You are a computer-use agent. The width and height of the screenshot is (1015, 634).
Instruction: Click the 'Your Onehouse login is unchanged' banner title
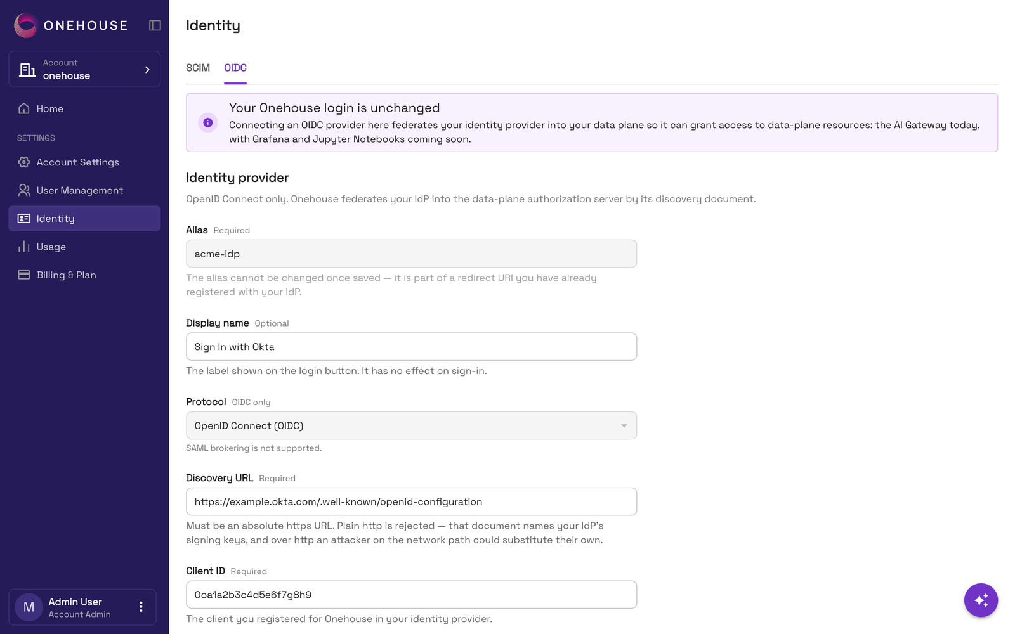334,108
